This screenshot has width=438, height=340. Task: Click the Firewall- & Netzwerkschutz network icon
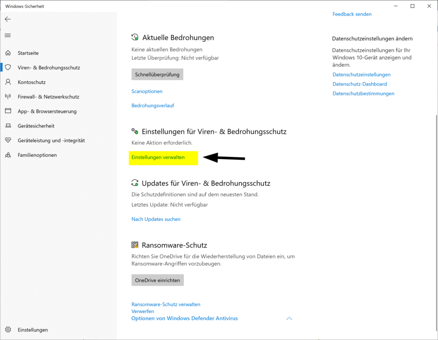pos(8,97)
